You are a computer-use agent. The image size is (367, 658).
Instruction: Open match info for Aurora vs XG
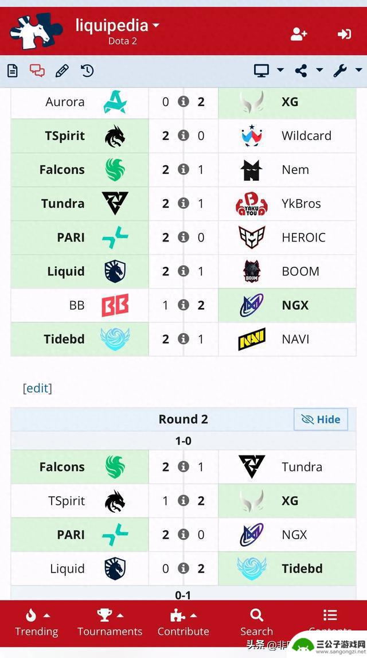pyautogui.click(x=183, y=102)
